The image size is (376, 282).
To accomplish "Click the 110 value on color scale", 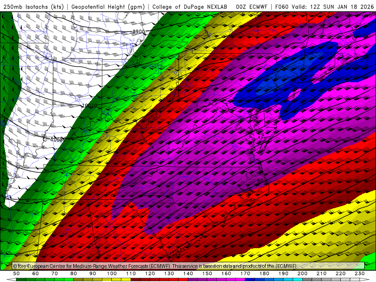I will tap(131, 274).
